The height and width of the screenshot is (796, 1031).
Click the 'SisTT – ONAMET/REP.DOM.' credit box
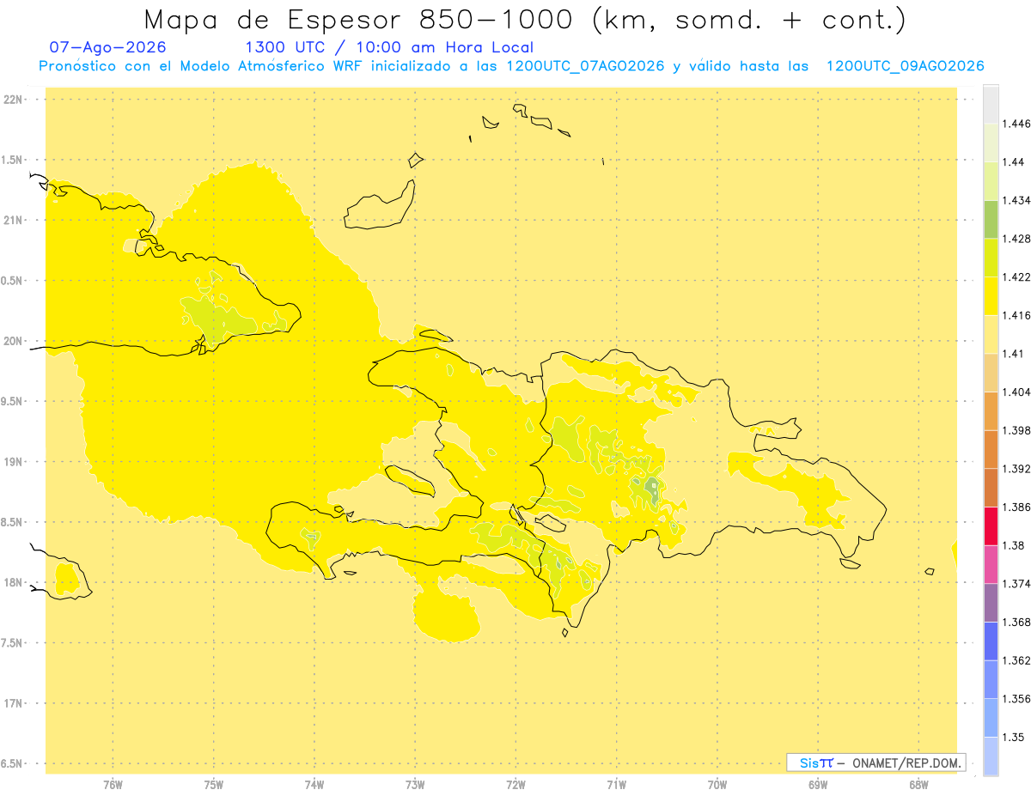[x=876, y=763]
